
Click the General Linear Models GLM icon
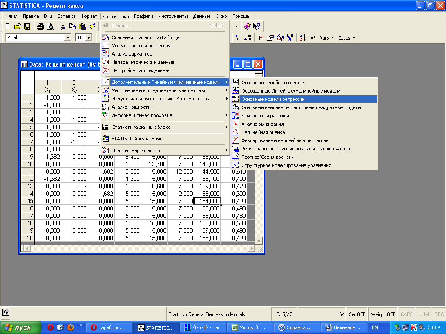[235, 82]
